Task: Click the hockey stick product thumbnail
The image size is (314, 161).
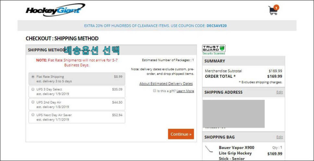Action: click(x=209, y=149)
